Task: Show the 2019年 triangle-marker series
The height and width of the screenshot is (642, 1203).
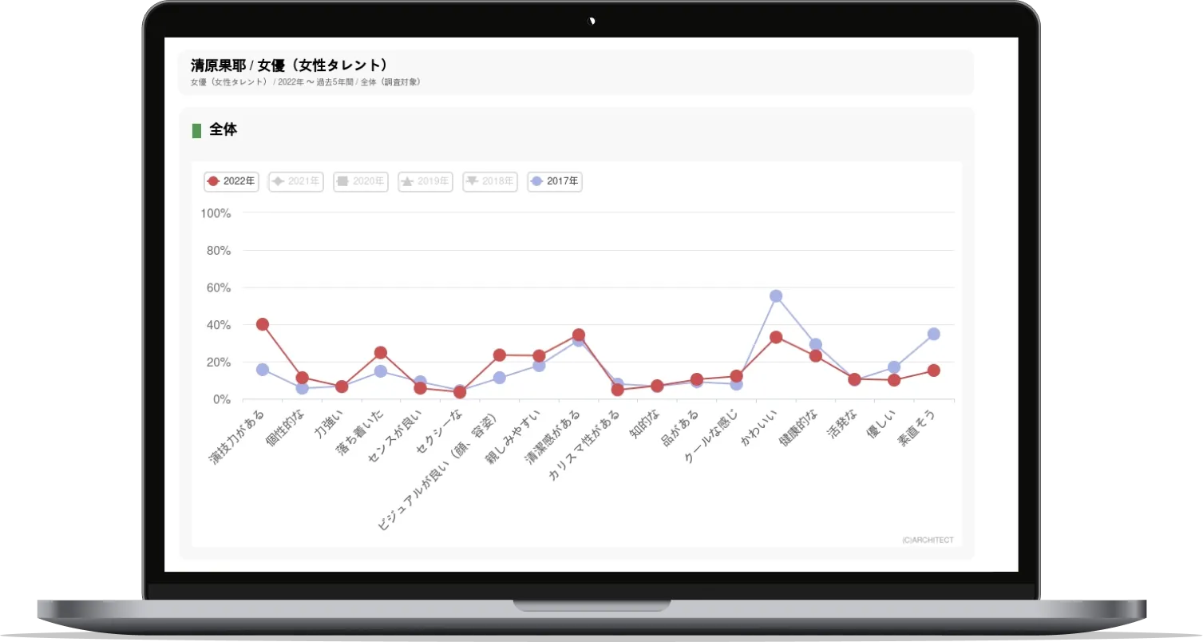Action: click(425, 182)
